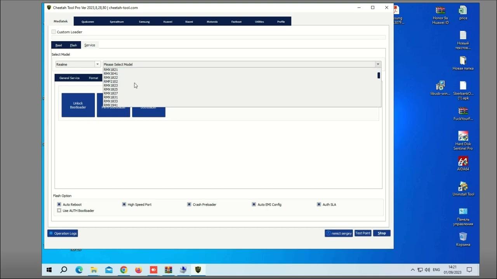Switch to the Fastboot tab
This screenshot has height=279, width=497.
pos(236,22)
